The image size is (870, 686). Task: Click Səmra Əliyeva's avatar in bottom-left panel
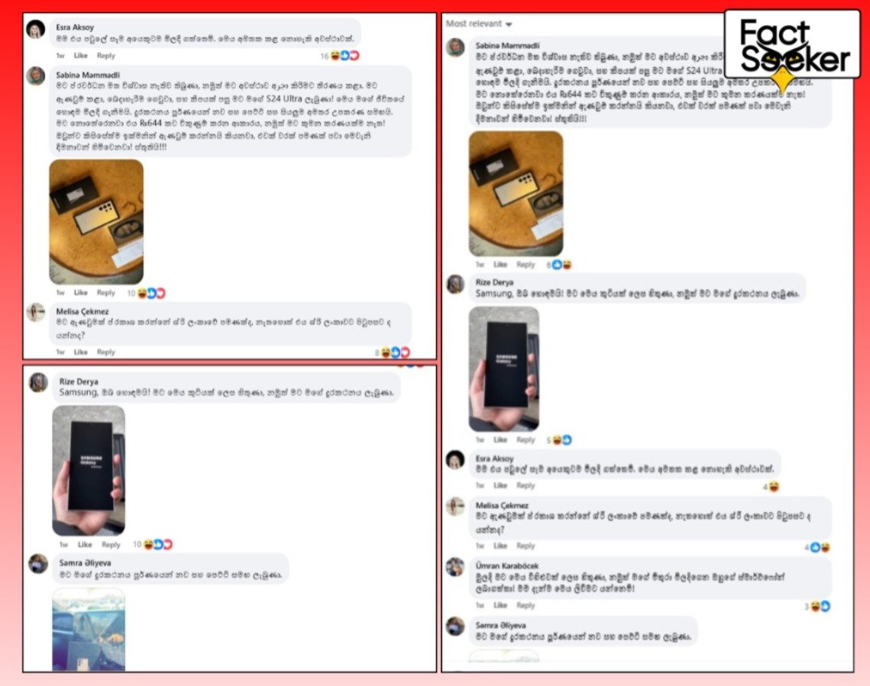[x=38, y=564]
